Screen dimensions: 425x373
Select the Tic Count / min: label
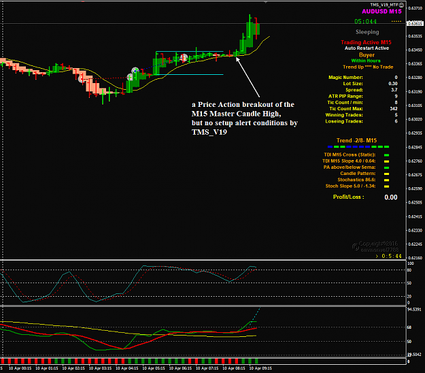tap(345, 103)
